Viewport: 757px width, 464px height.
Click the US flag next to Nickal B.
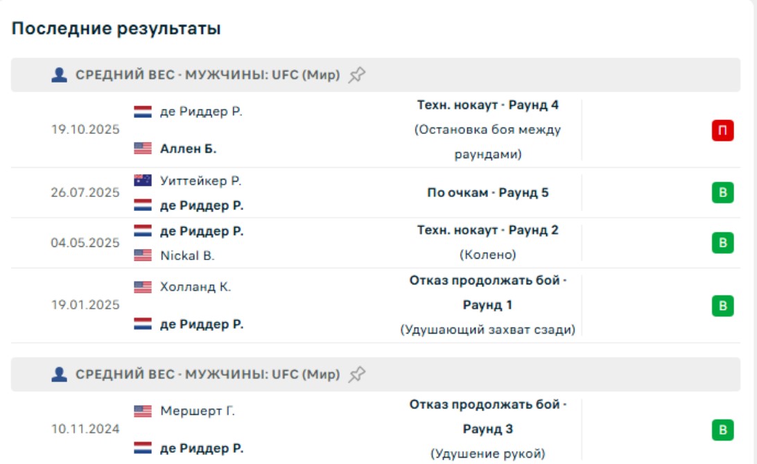(143, 255)
